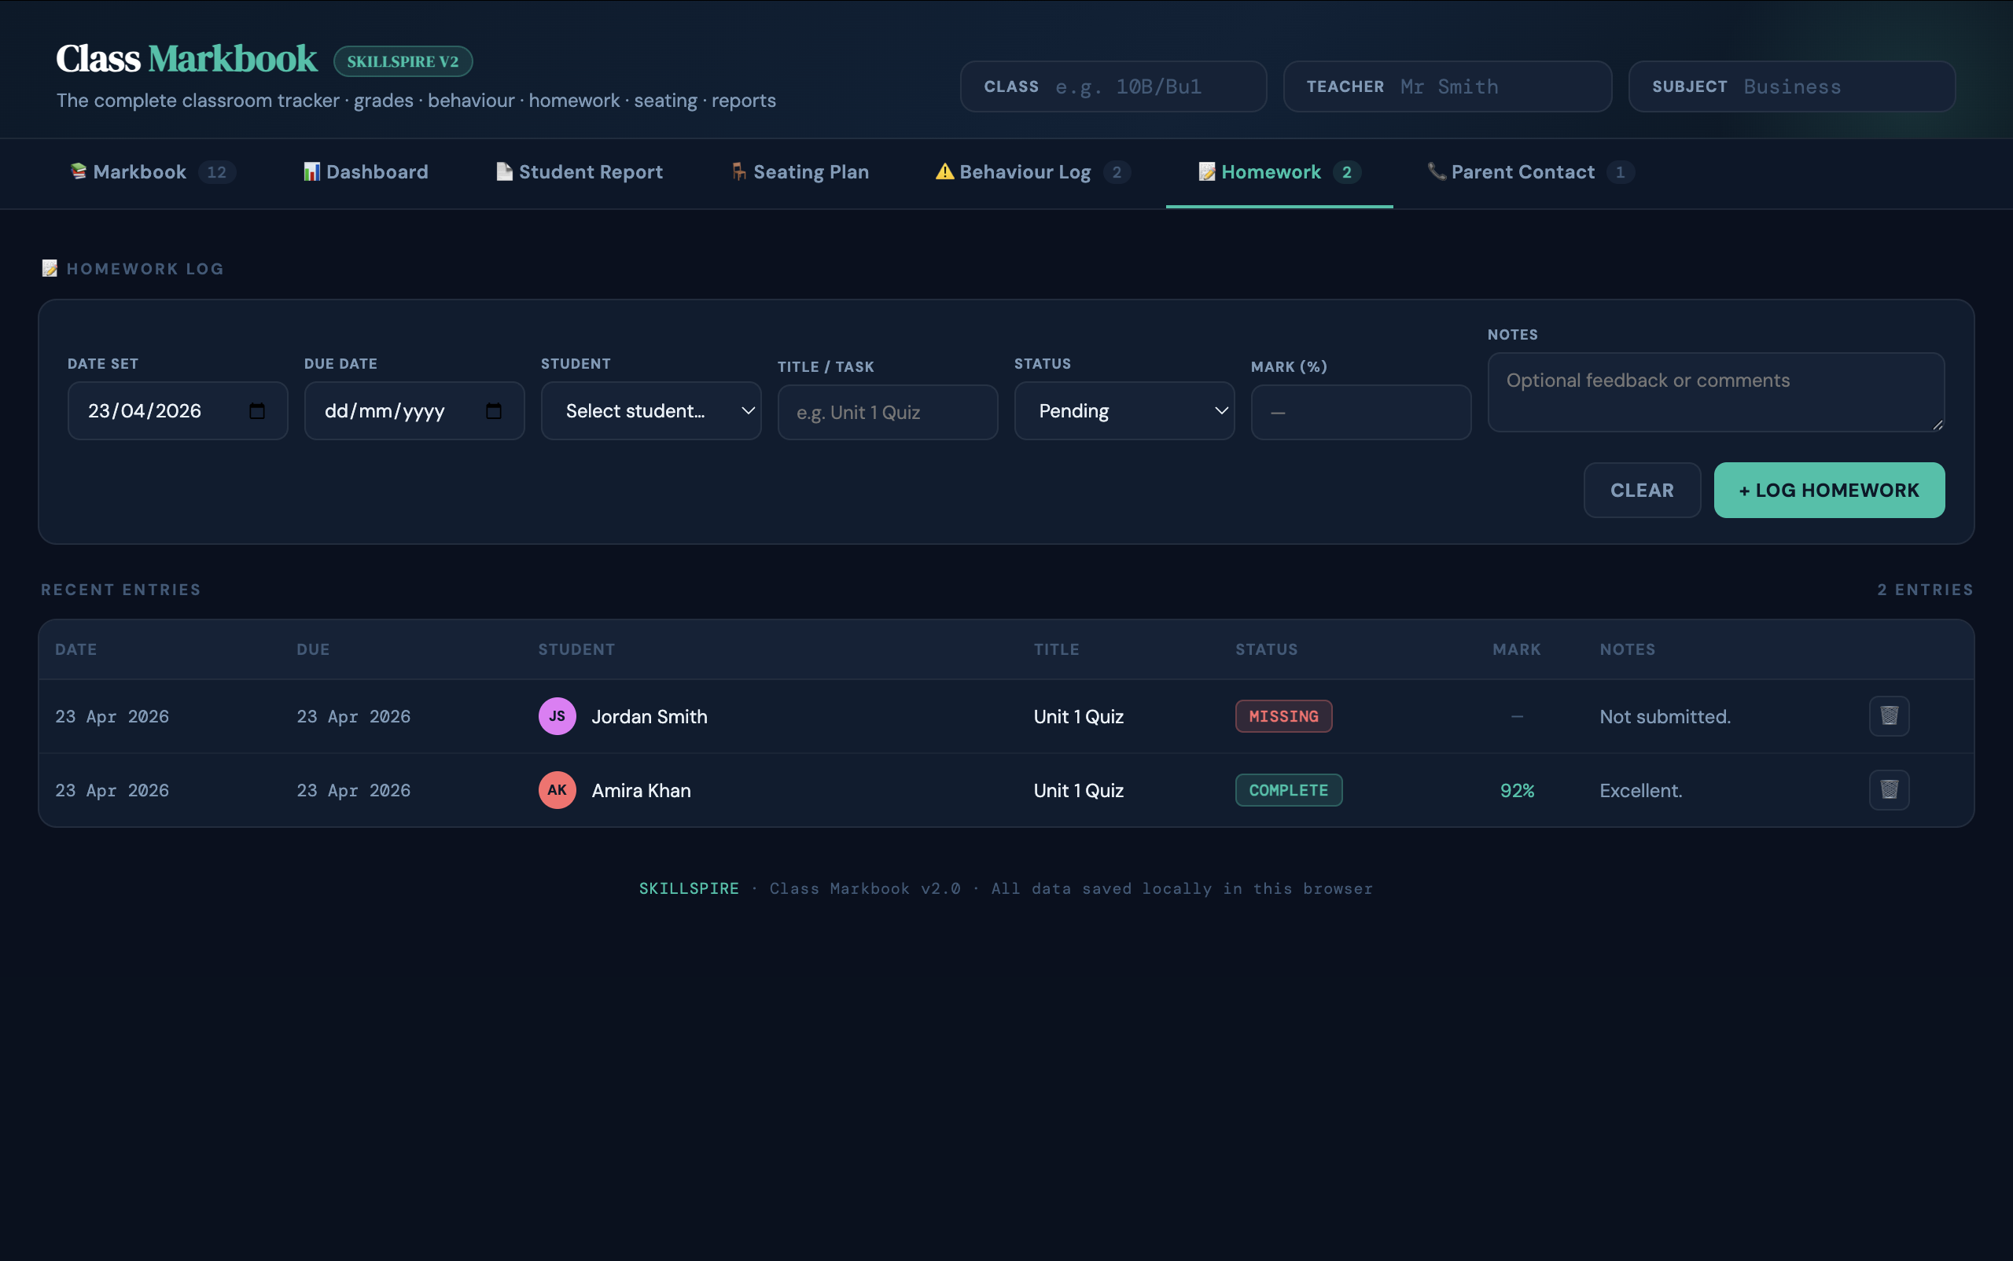Expand the Select student dropdown
The image size is (2013, 1261).
pos(651,411)
